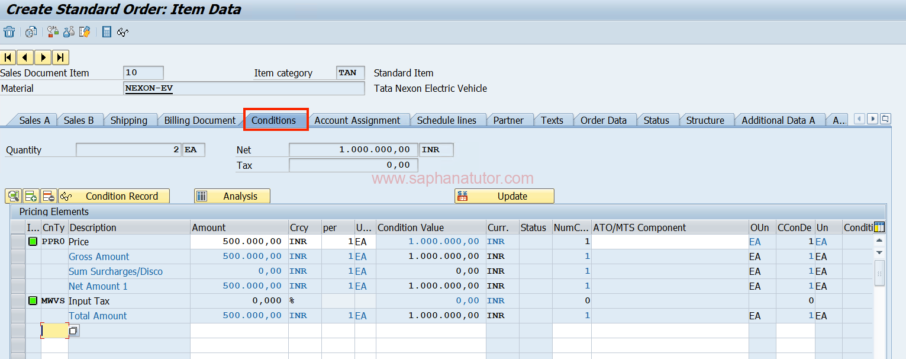Click the condition detail magnifier icon
This screenshot has width=906, height=359.
(x=14, y=196)
